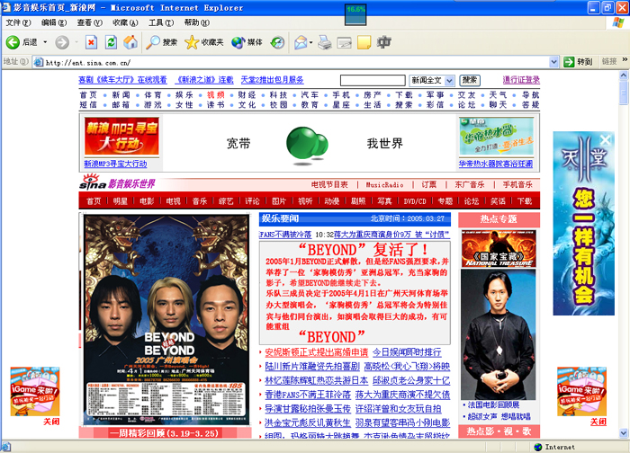Click the Forward arrow toolbar button
Viewport: 630px width, 453px height.
(x=62, y=42)
